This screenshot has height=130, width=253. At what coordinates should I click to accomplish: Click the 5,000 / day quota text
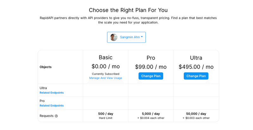(x=151, y=114)
